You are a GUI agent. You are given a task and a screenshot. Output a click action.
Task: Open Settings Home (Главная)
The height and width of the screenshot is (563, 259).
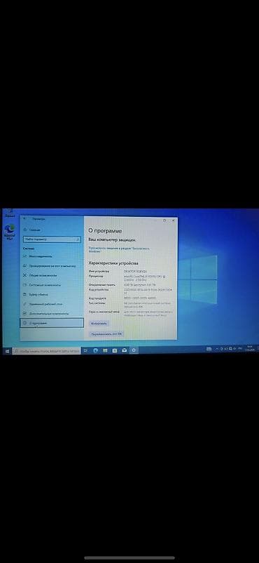[32, 230]
